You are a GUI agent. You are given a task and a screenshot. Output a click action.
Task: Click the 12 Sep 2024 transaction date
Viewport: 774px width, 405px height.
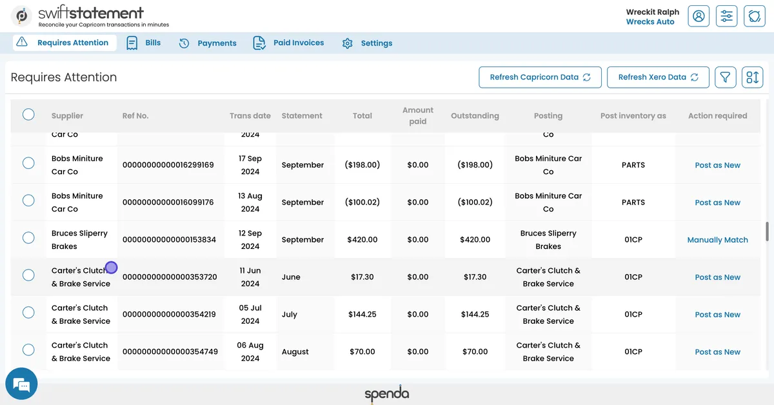[x=250, y=240]
